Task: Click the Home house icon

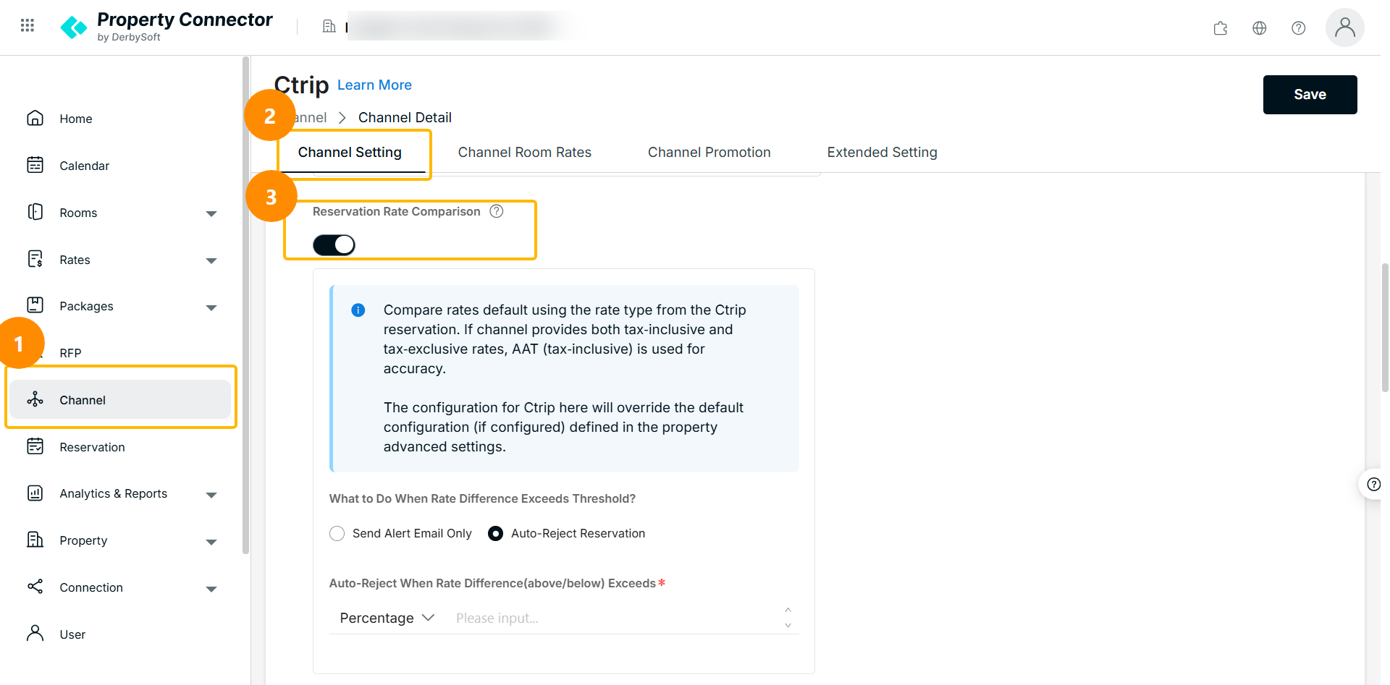Action: [35, 118]
